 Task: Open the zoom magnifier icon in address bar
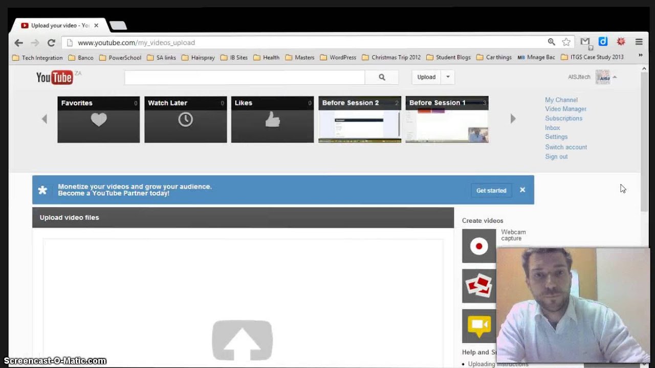tap(551, 42)
